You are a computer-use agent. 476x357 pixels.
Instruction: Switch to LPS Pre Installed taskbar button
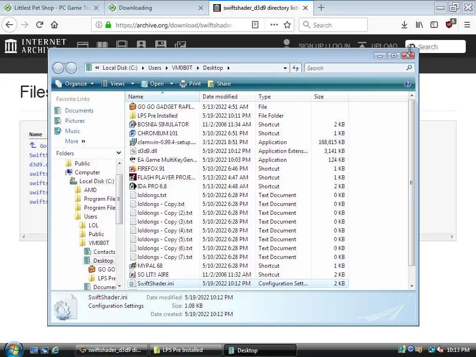click(185, 350)
